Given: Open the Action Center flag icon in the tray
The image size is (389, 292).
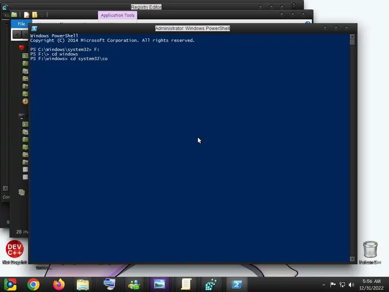Looking at the screenshot, I should click(333, 284).
